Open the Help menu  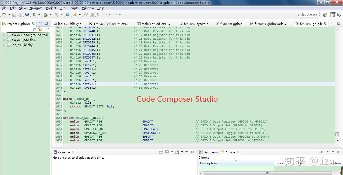[101, 8]
